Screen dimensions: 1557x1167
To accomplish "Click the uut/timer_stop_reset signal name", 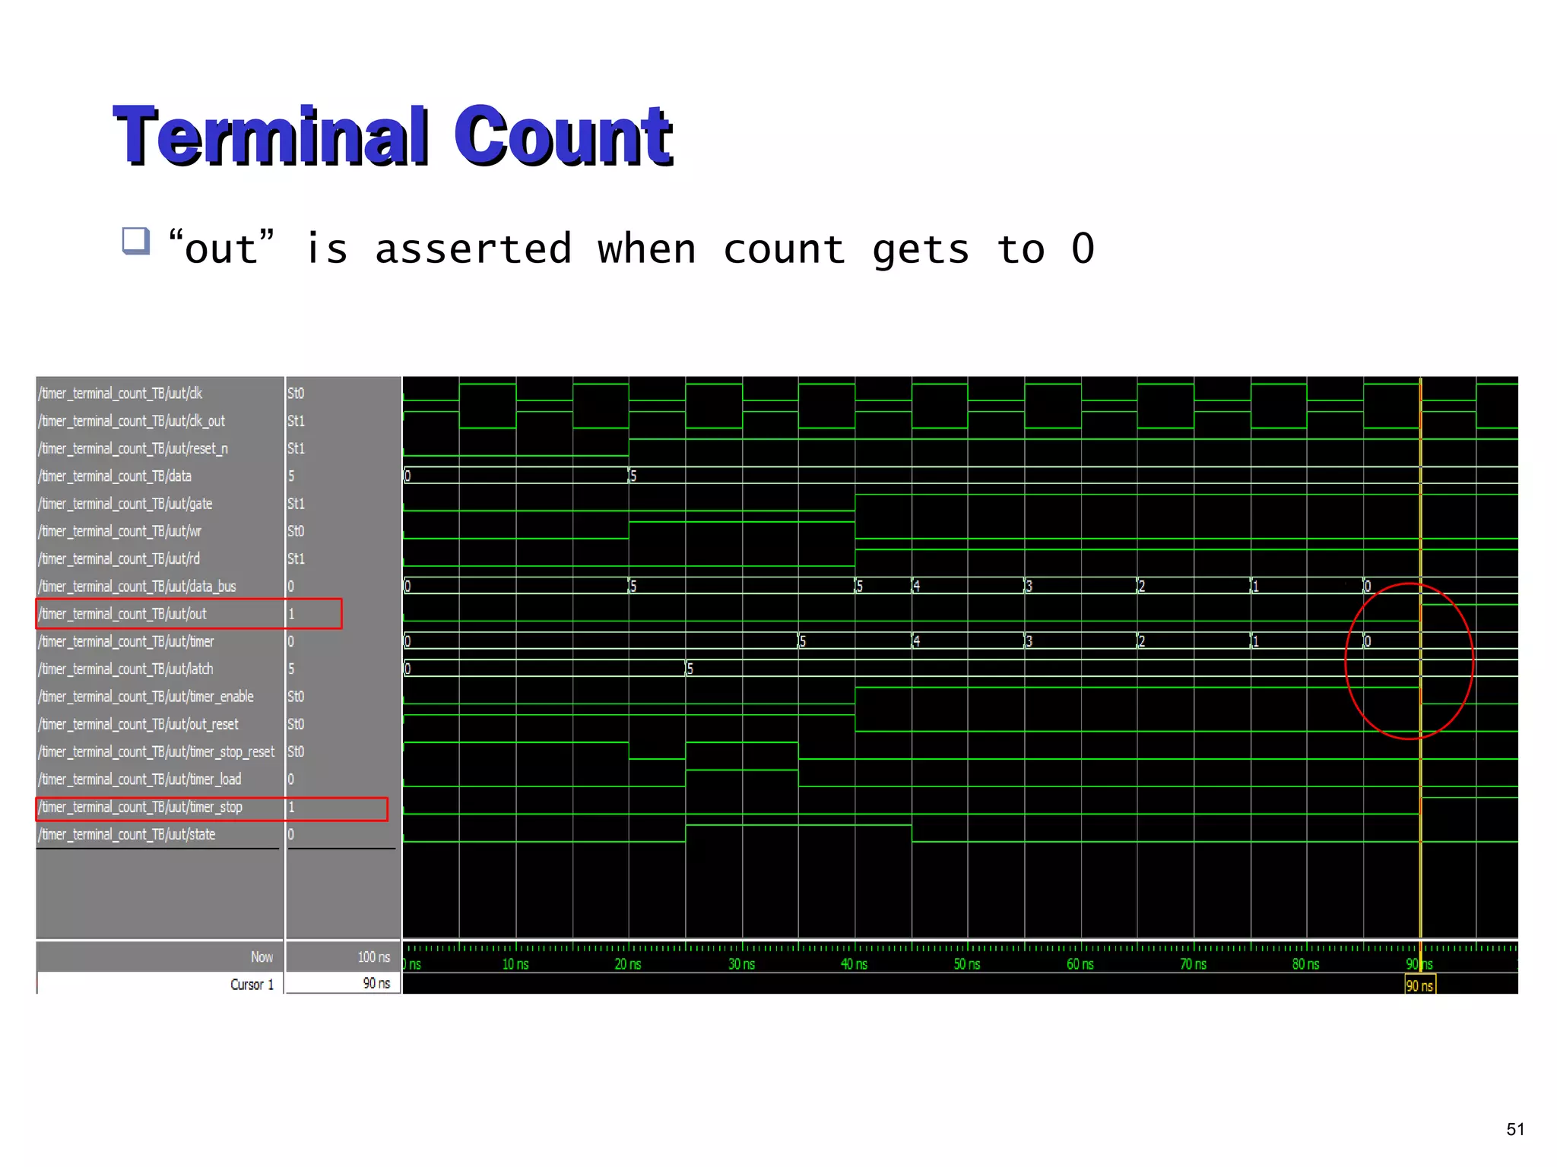I will click(x=157, y=751).
